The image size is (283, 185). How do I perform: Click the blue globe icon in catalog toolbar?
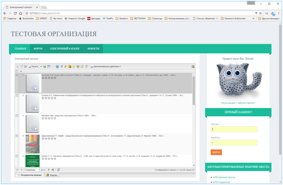tap(57, 66)
